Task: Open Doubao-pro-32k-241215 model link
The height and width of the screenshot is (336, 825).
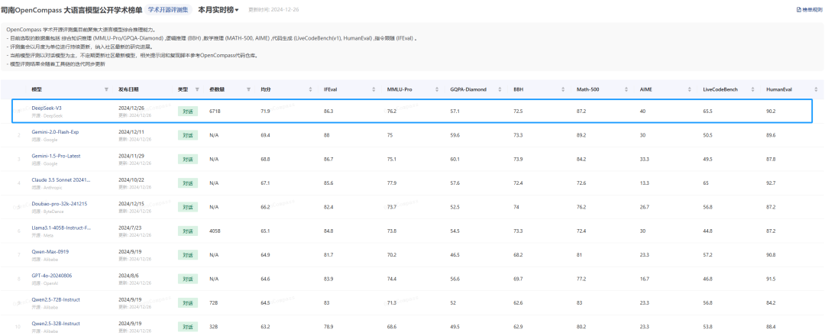Action: pyautogui.click(x=60, y=203)
